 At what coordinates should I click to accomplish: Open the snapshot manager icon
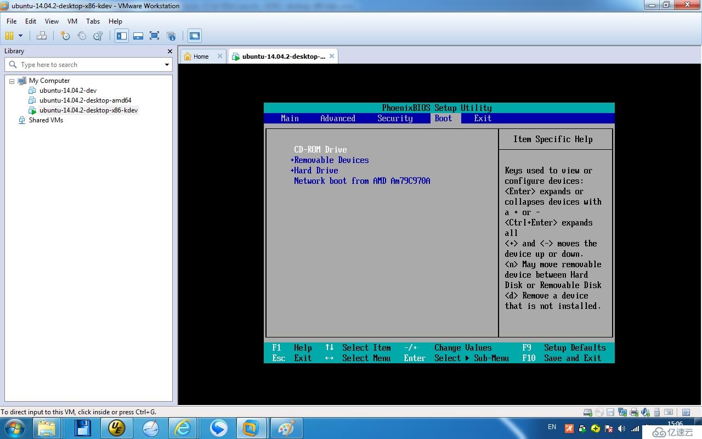[x=98, y=36]
